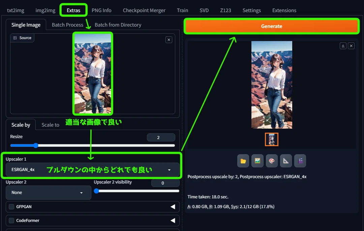The height and width of the screenshot is (231, 364).
Task: Enable the CodeFormer checkbox
Action: (x=11, y=220)
